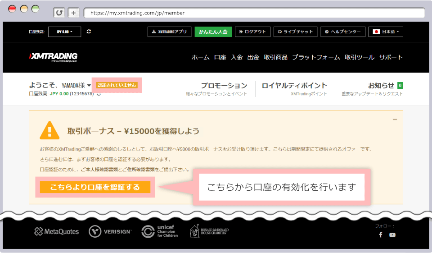Viewport: 432px width, 253px height.
Task: Open the 出金 withdrawal menu
Action: click(253, 57)
